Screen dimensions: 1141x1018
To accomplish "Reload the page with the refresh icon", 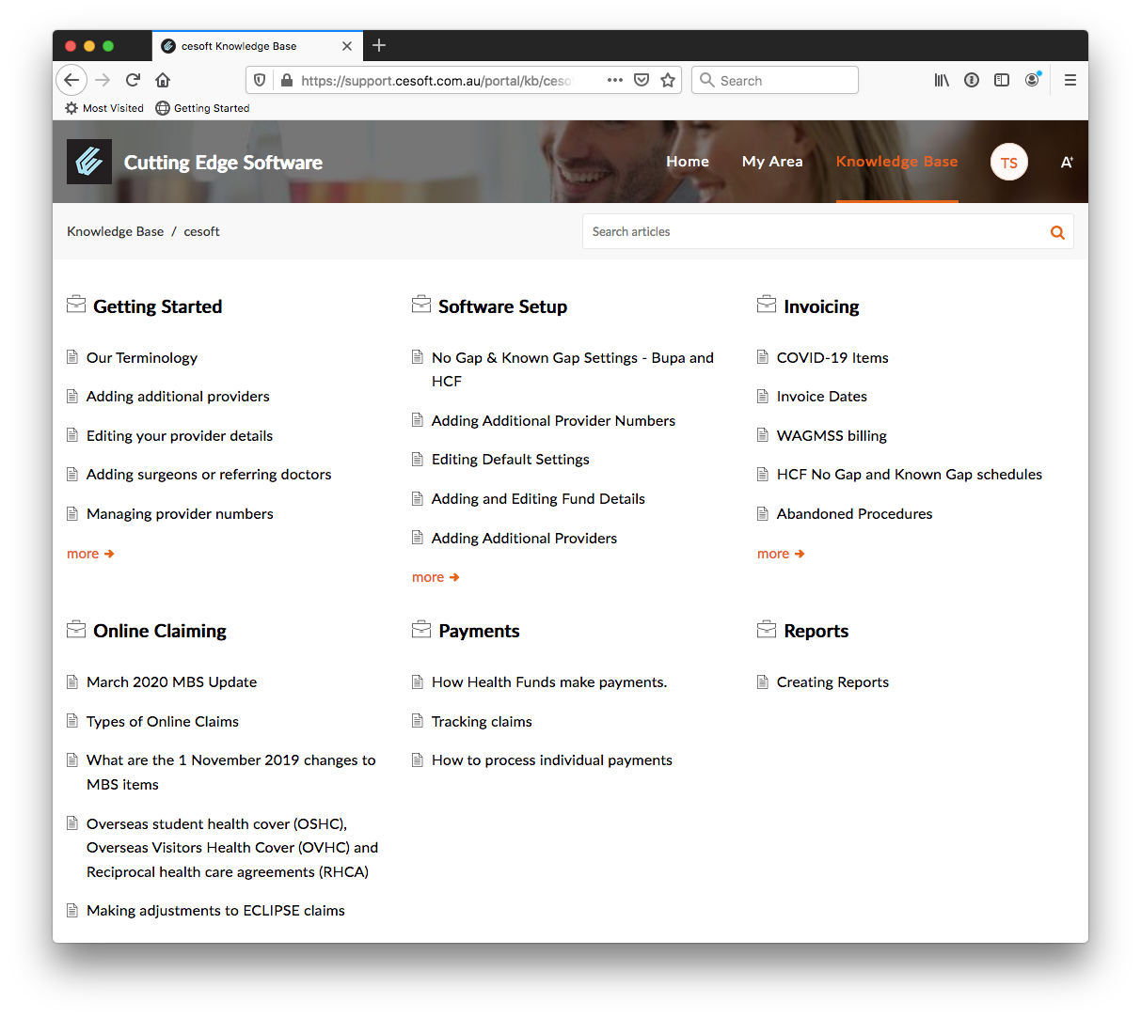I will click(133, 80).
